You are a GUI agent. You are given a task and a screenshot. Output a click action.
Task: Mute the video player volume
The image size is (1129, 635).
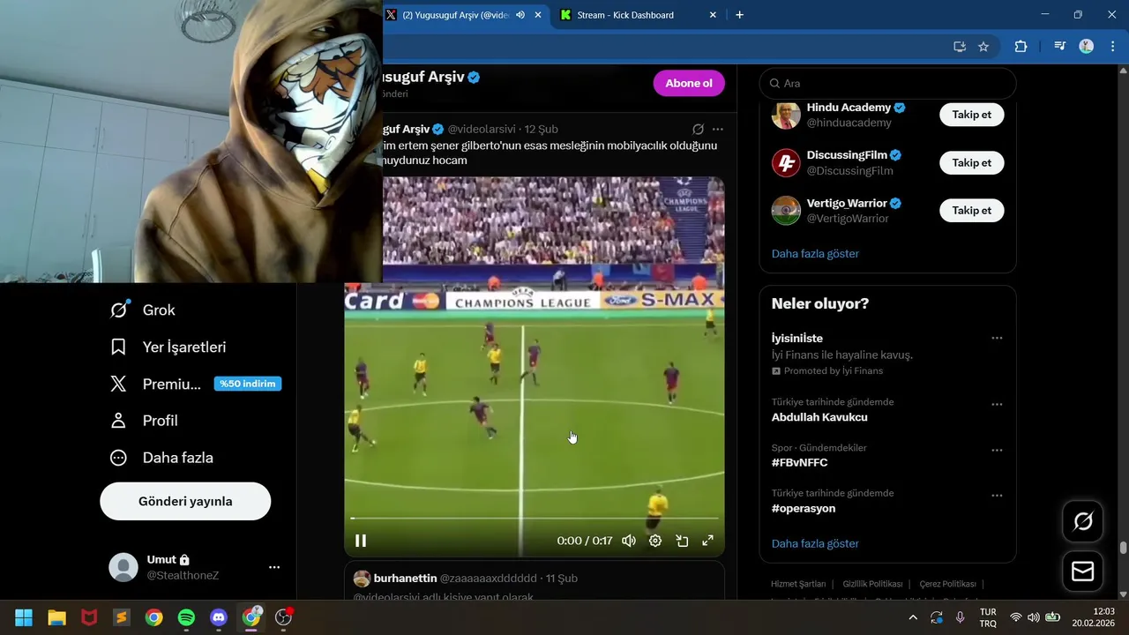(x=629, y=541)
